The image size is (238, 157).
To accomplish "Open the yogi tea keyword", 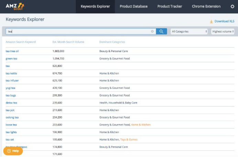I will tap(10, 88).
